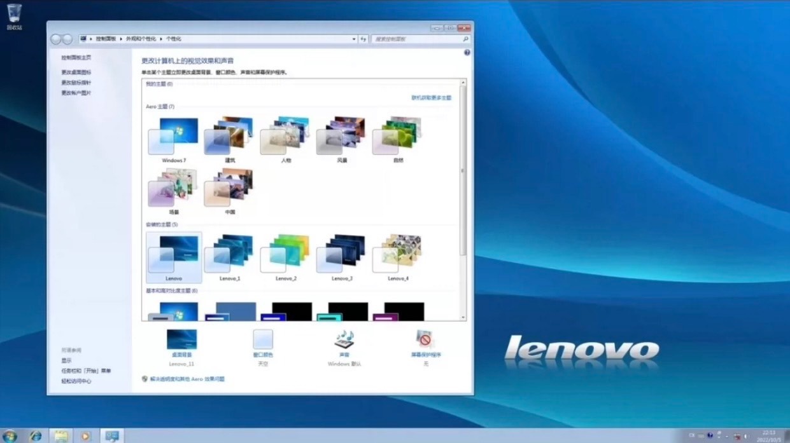Open the address bar history dropdown
The height and width of the screenshot is (443, 790).
[x=354, y=39]
